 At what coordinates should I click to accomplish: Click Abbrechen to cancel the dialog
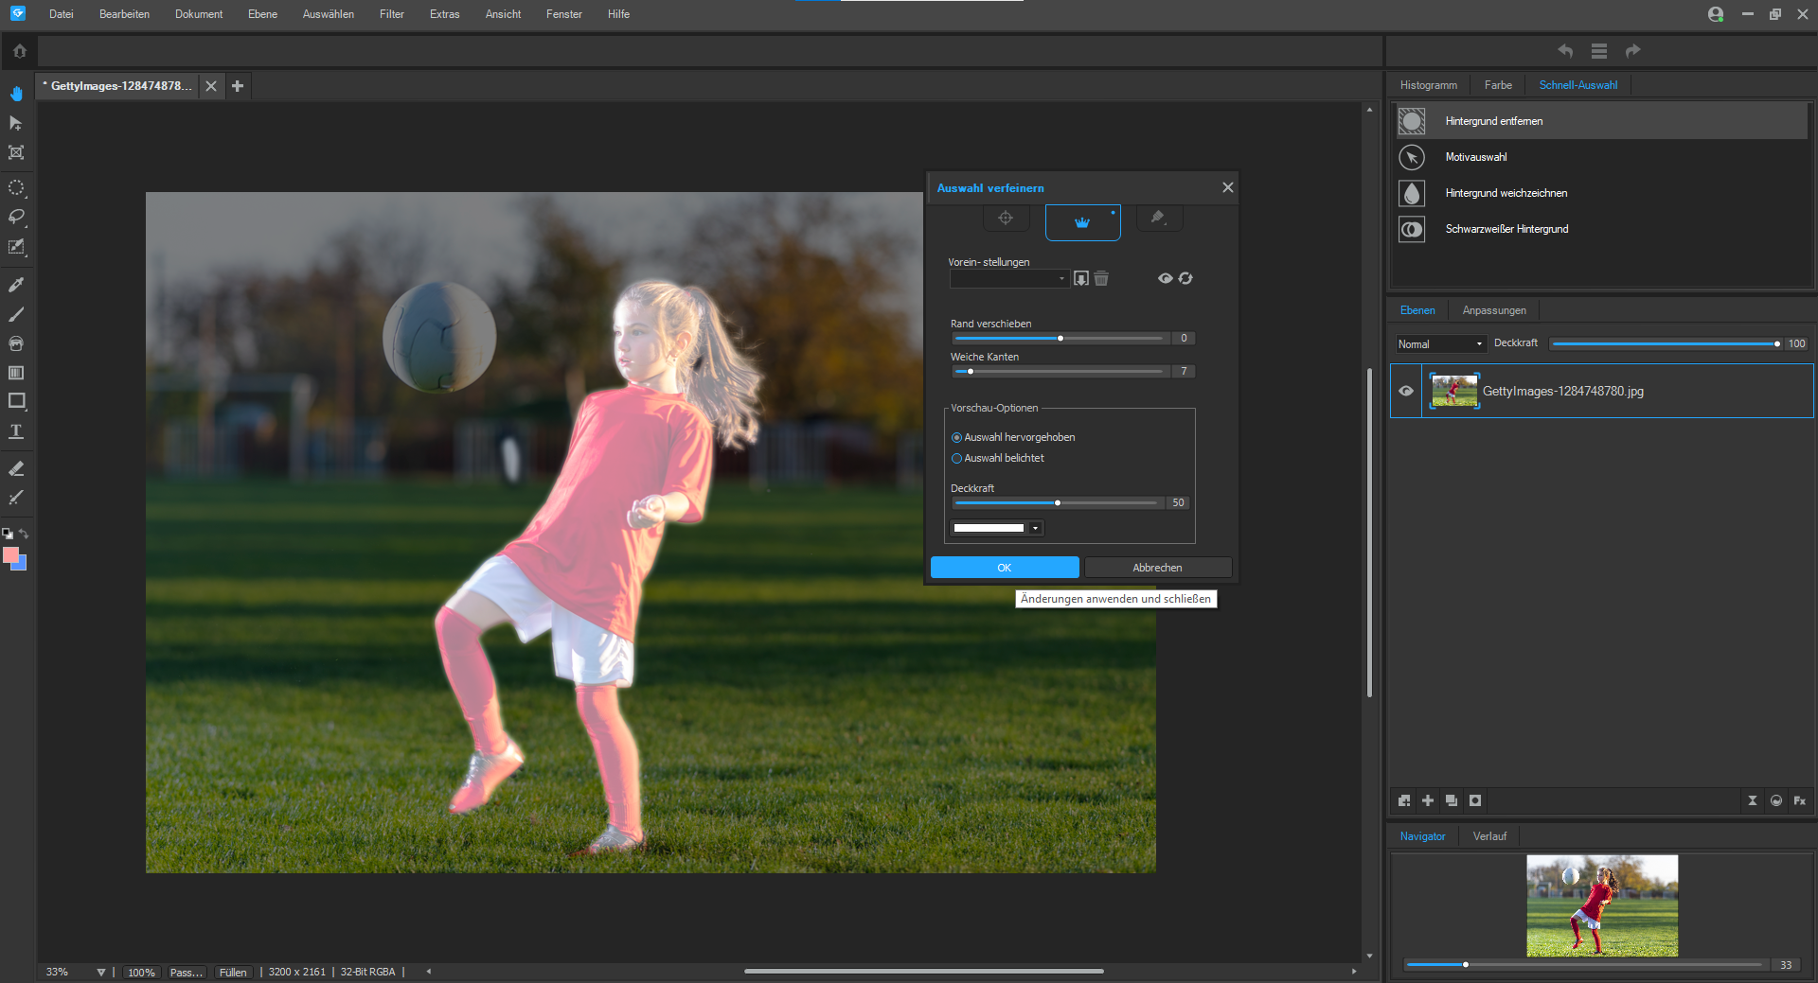click(x=1157, y=567)
